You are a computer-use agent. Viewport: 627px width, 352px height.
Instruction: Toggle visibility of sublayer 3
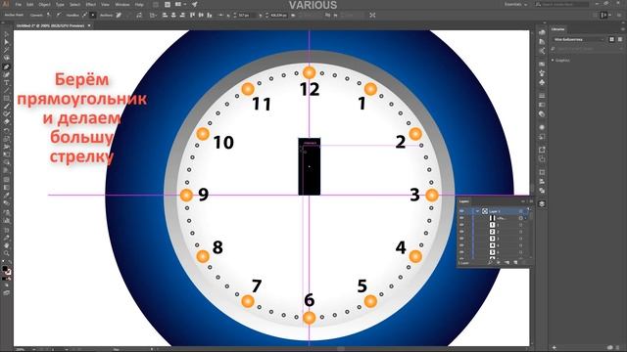(x=461, y=239)
